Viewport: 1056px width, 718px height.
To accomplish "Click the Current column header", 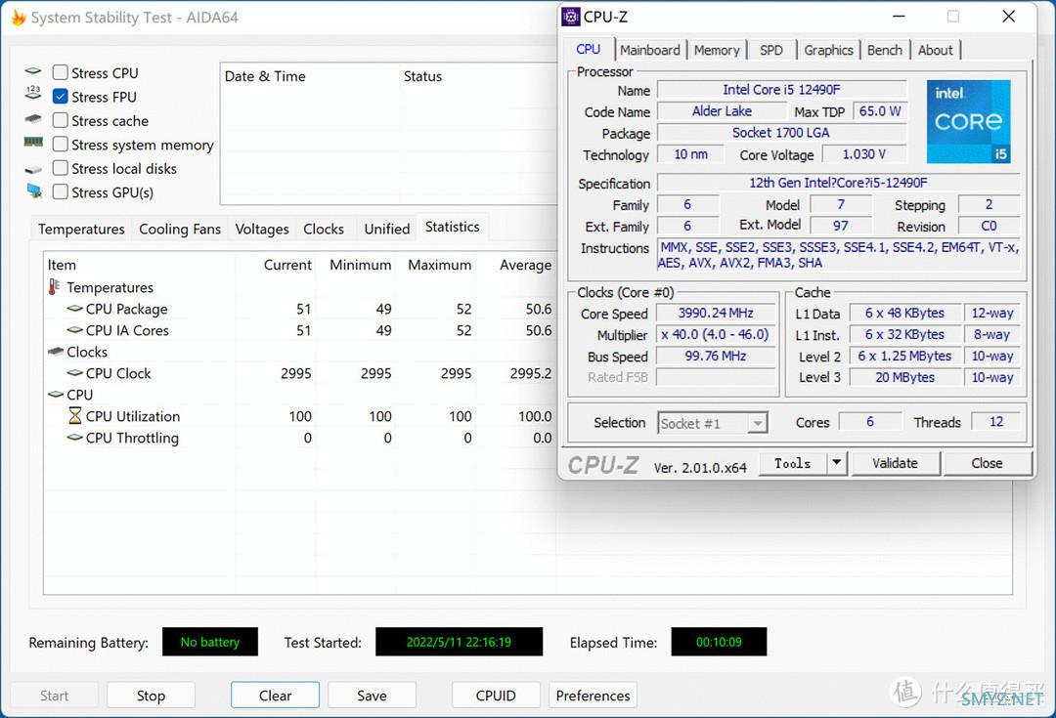I will pyautogui.click(x=276, y=265).
